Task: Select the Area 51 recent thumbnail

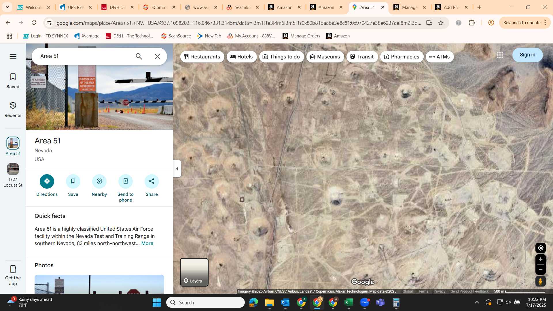Action: coord(13,143)
